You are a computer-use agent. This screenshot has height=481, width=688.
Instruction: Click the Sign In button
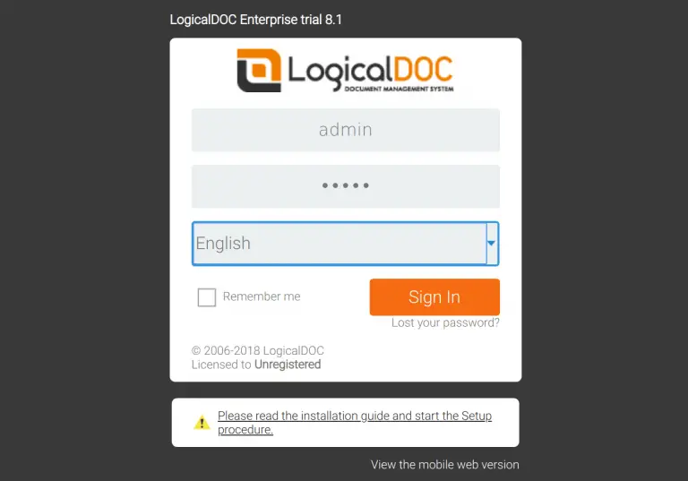click(434, 297)
